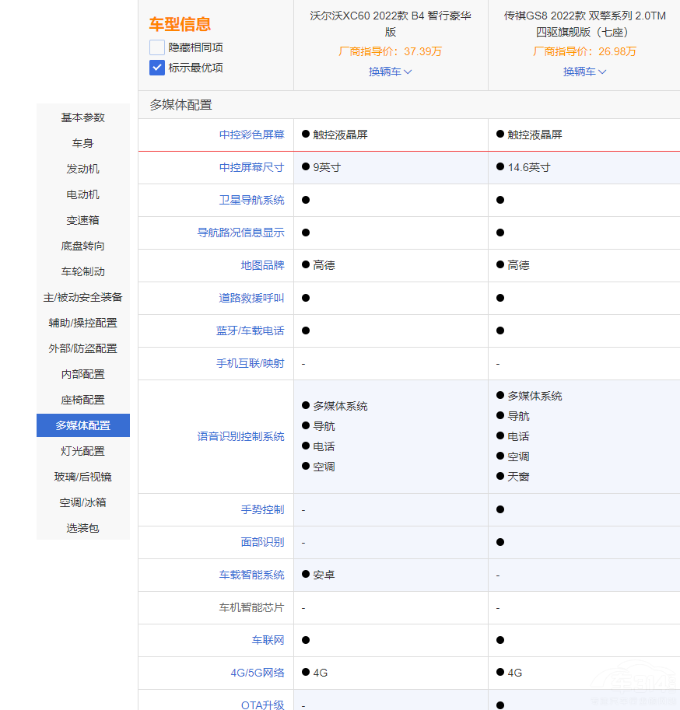Open the 蓝牙/车载电话 link
This screenshot has height=710, width=680.
tap(251, 330)
